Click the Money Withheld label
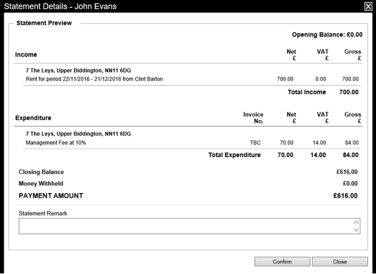The width and height of the screenshot is (376, 274). click(x=41, y=183)
